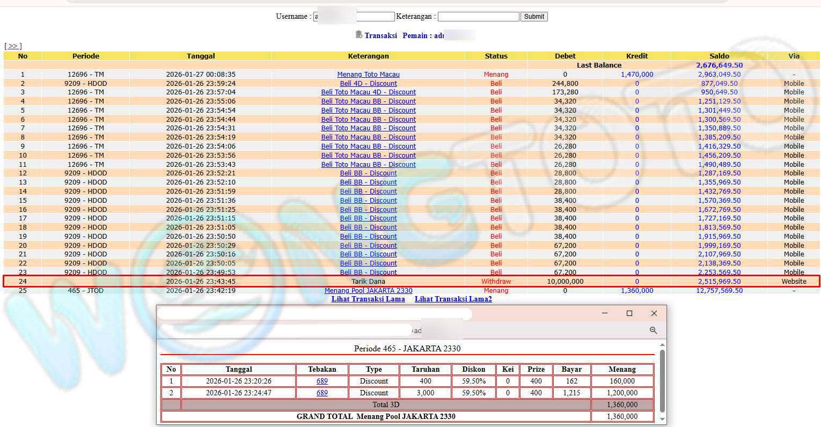The image size is (821, 427).
Task: Click Tebakan 689 in popup row 2
Action: click(322, 393)
